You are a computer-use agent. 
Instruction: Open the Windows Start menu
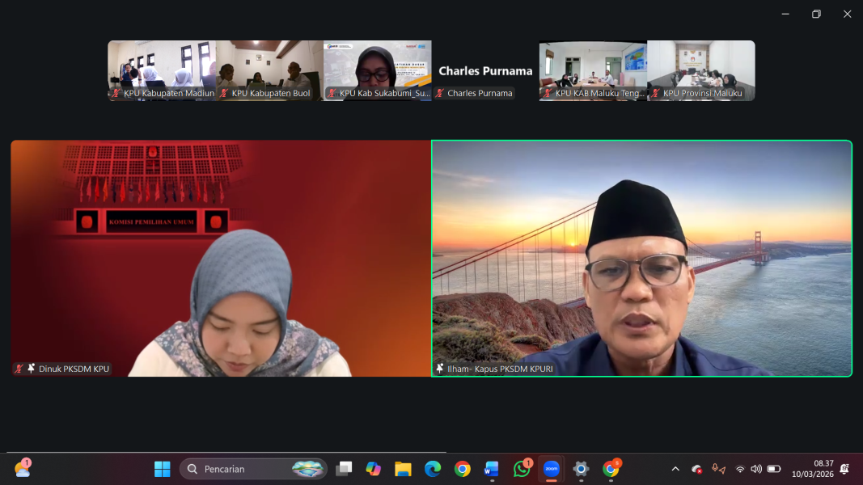pos(163,469)
